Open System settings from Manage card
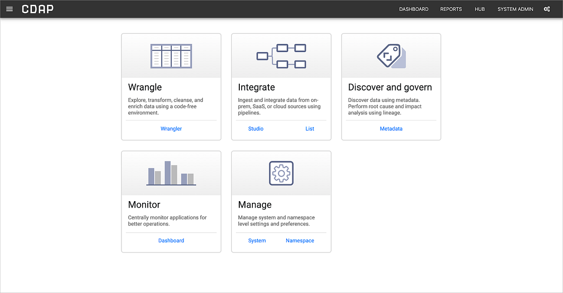This screenshot has height=293, width=563. [257, 240]
